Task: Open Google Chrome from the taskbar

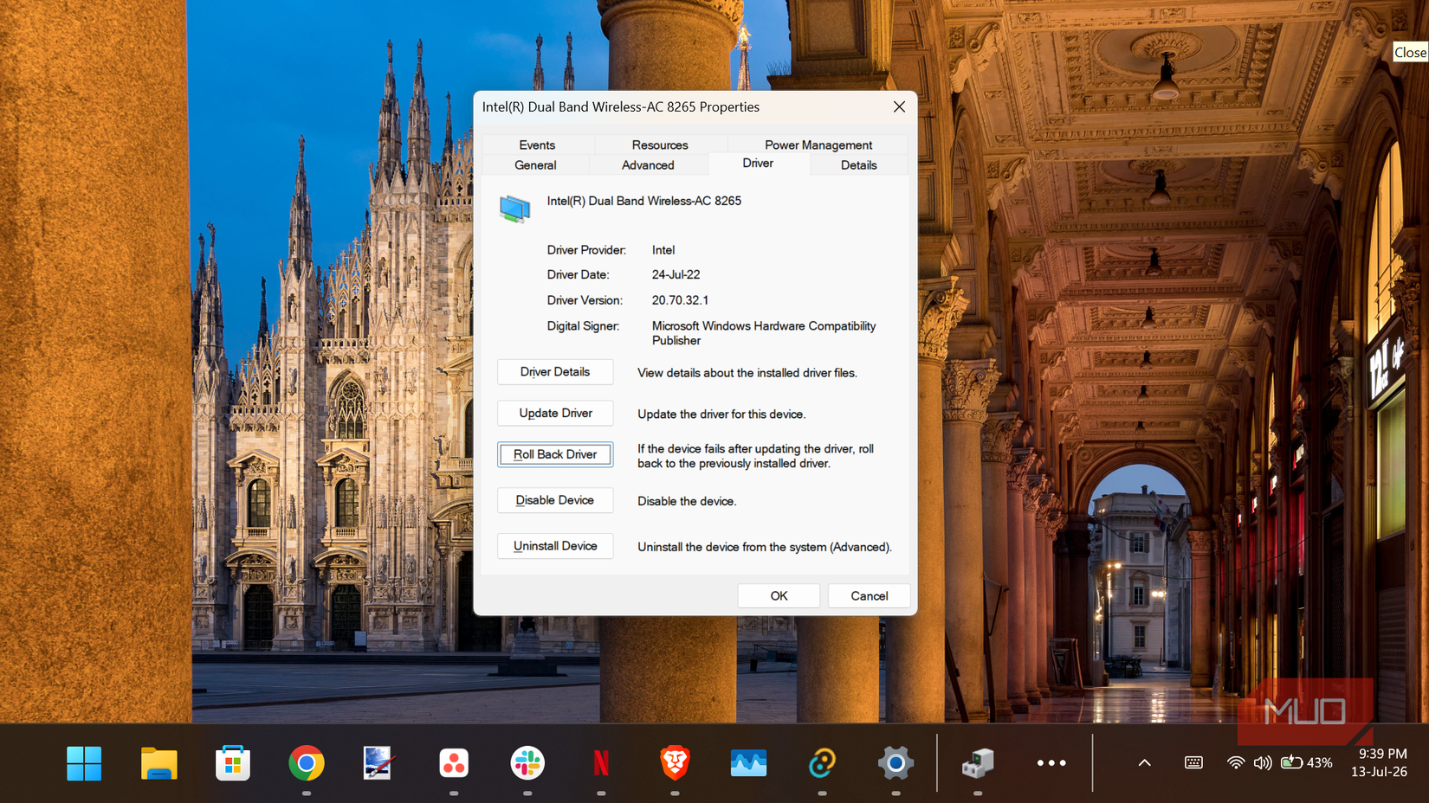Action: (x=307, y=763)
